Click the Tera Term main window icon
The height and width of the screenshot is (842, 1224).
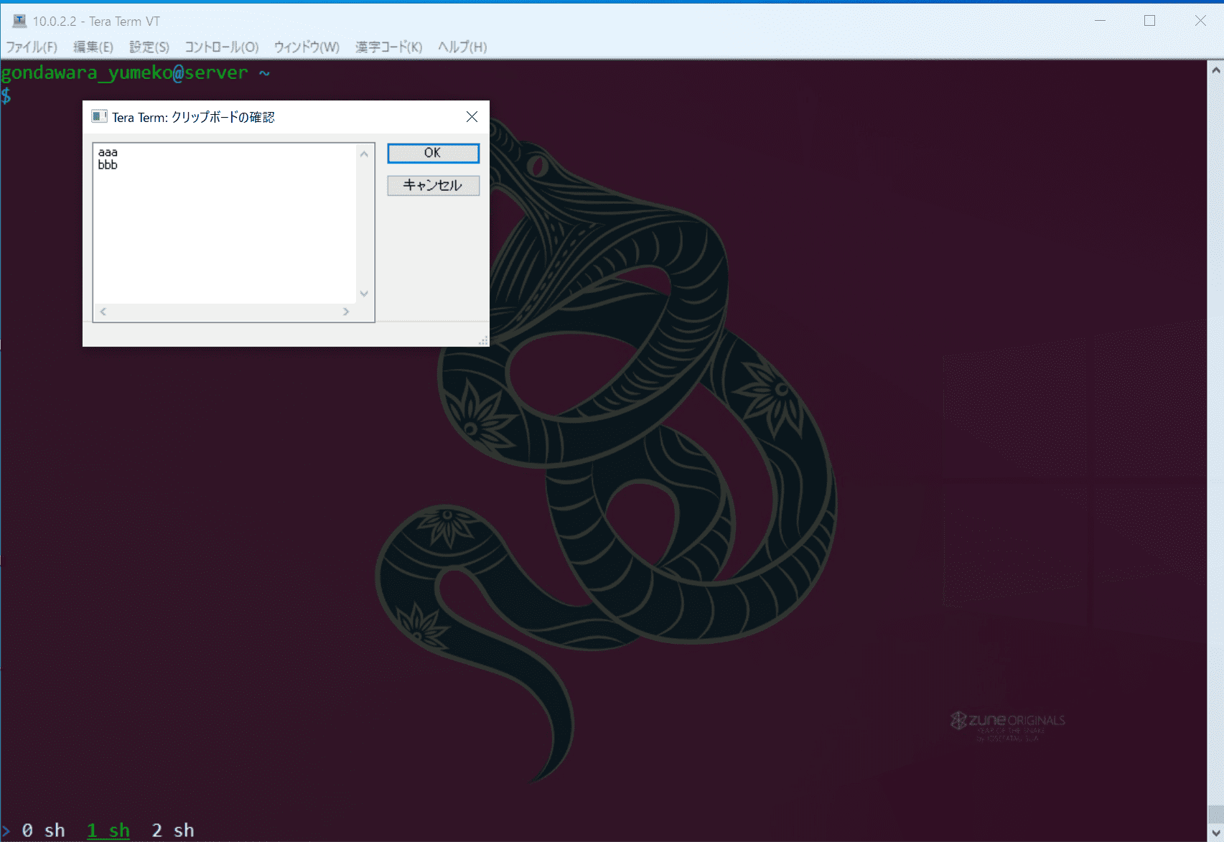pos(19,21)
